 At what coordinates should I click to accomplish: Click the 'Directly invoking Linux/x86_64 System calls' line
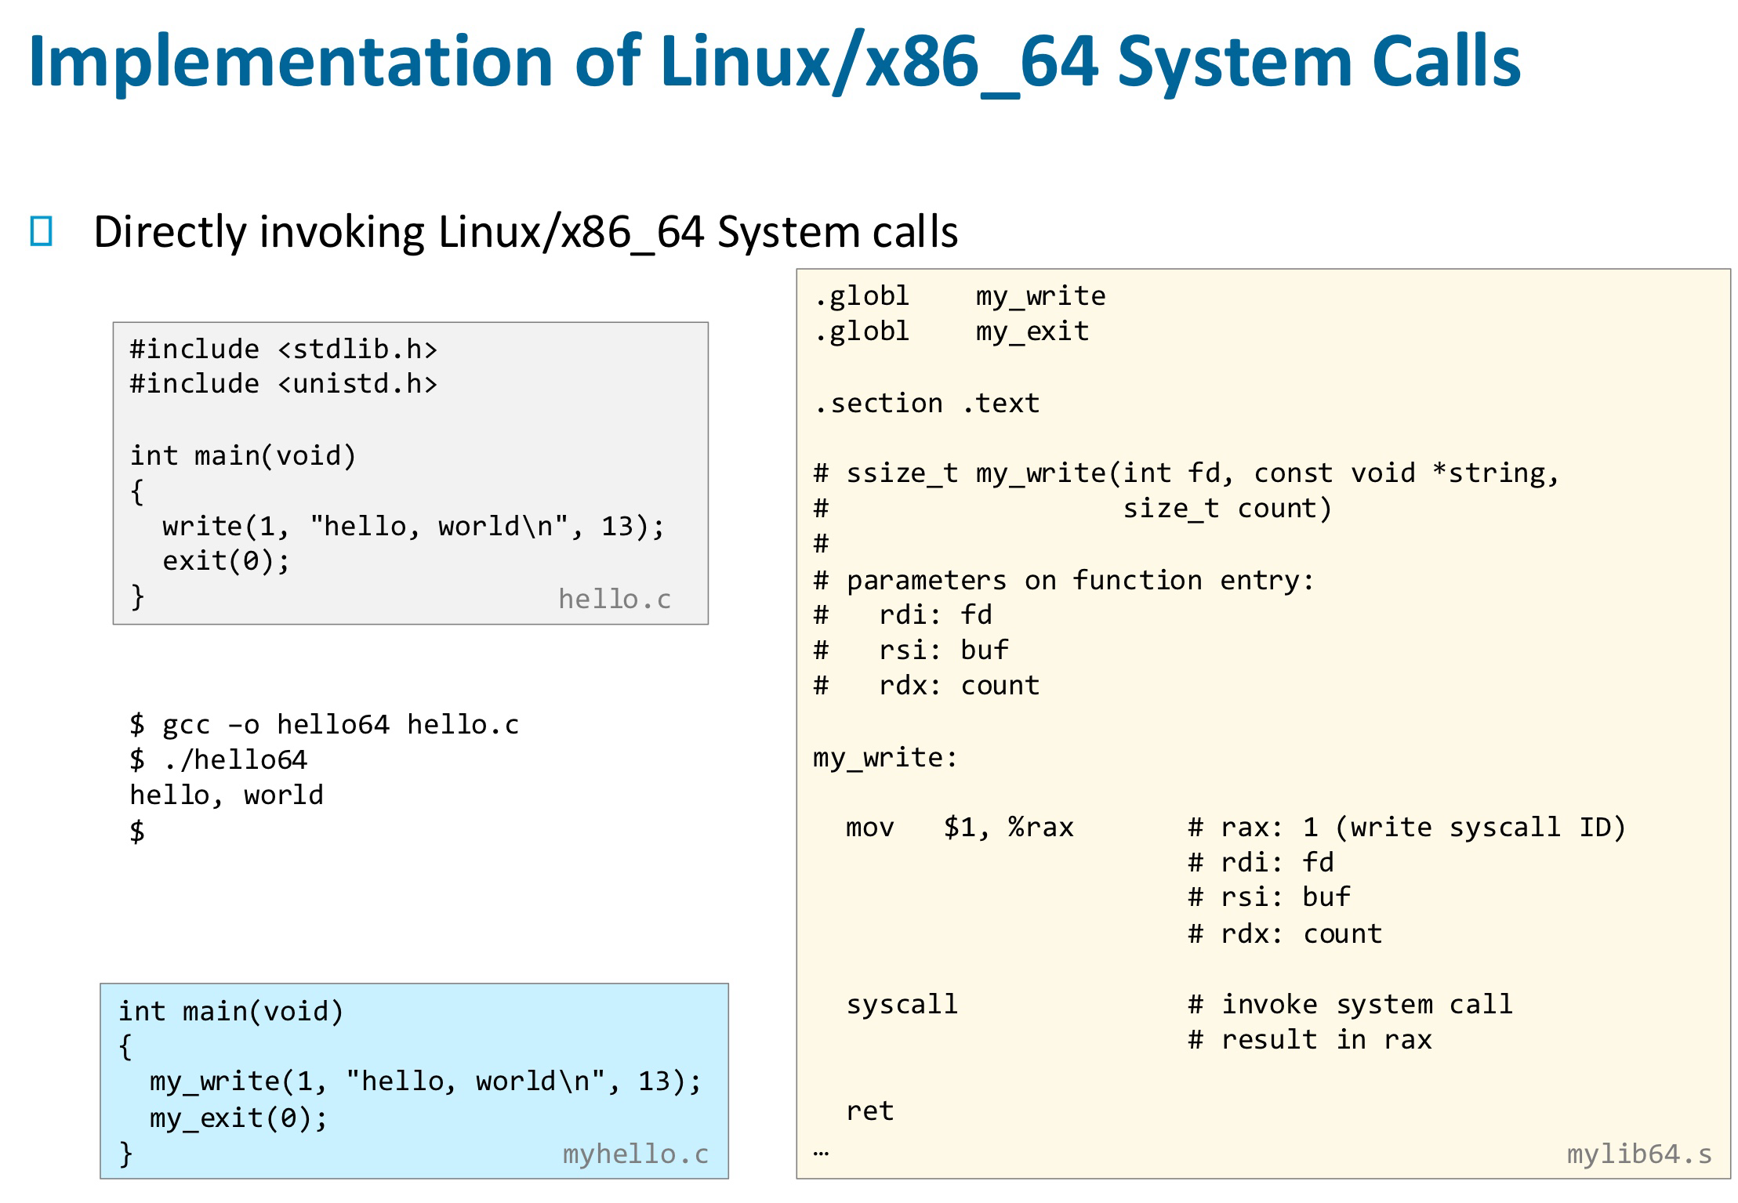coord(525,233)
